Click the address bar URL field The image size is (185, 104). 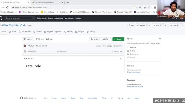(x=73, y=8)
